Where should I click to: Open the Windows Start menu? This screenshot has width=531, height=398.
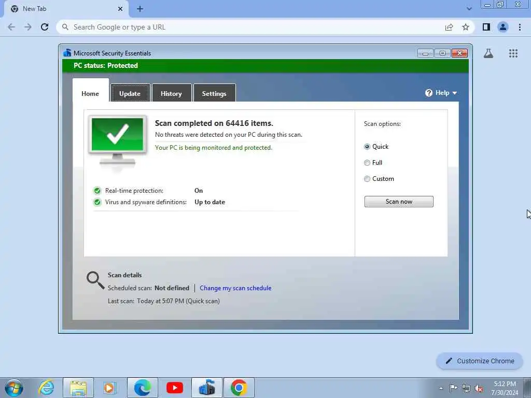(x=14, y=388)
